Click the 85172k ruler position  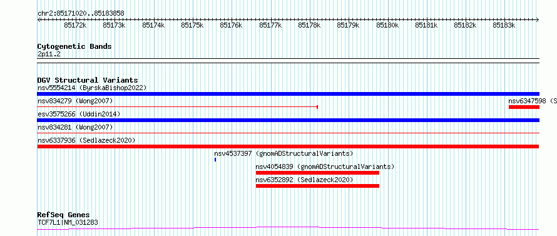click(x=75, y=25)
